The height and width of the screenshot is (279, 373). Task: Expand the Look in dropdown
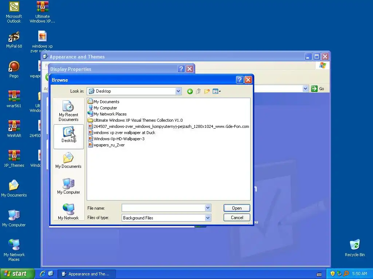(x=178, y=91)
